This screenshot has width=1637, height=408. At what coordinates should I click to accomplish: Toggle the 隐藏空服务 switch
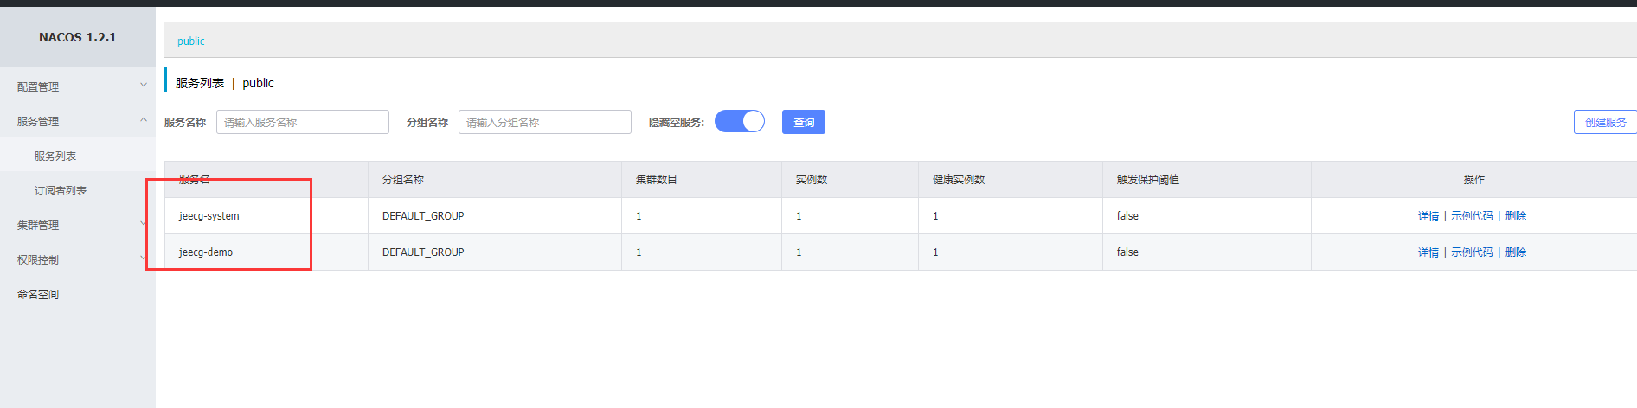[x=740, y=121]
